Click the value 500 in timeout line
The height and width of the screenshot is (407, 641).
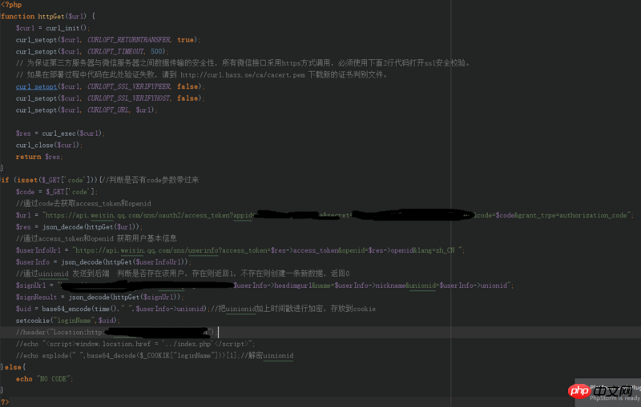pos(156,51)
